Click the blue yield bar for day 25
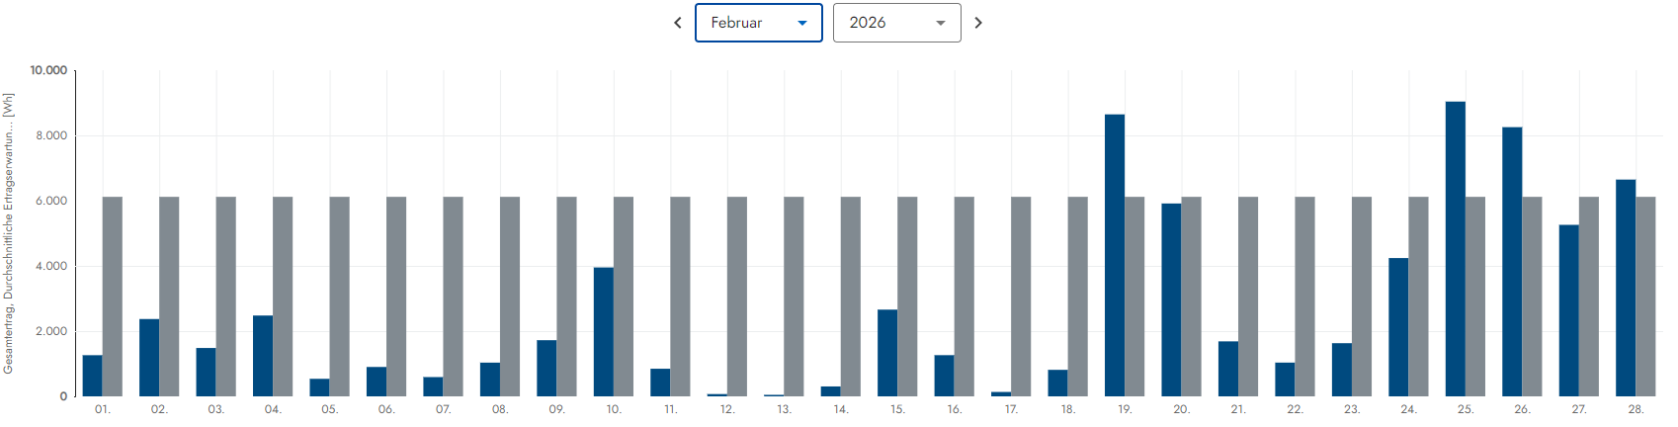 [1455, 249]
